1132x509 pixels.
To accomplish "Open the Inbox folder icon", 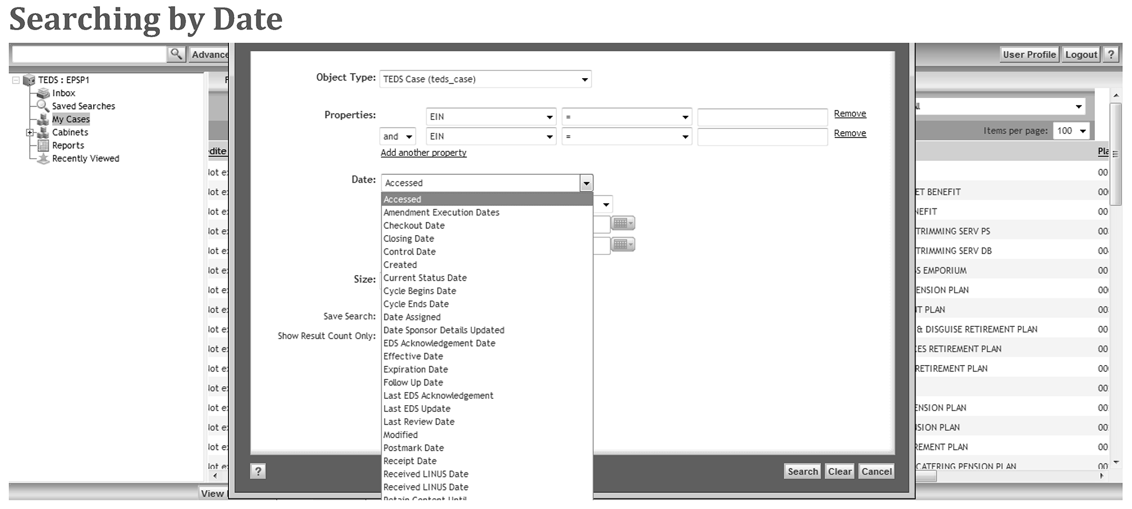I will 43,93.
